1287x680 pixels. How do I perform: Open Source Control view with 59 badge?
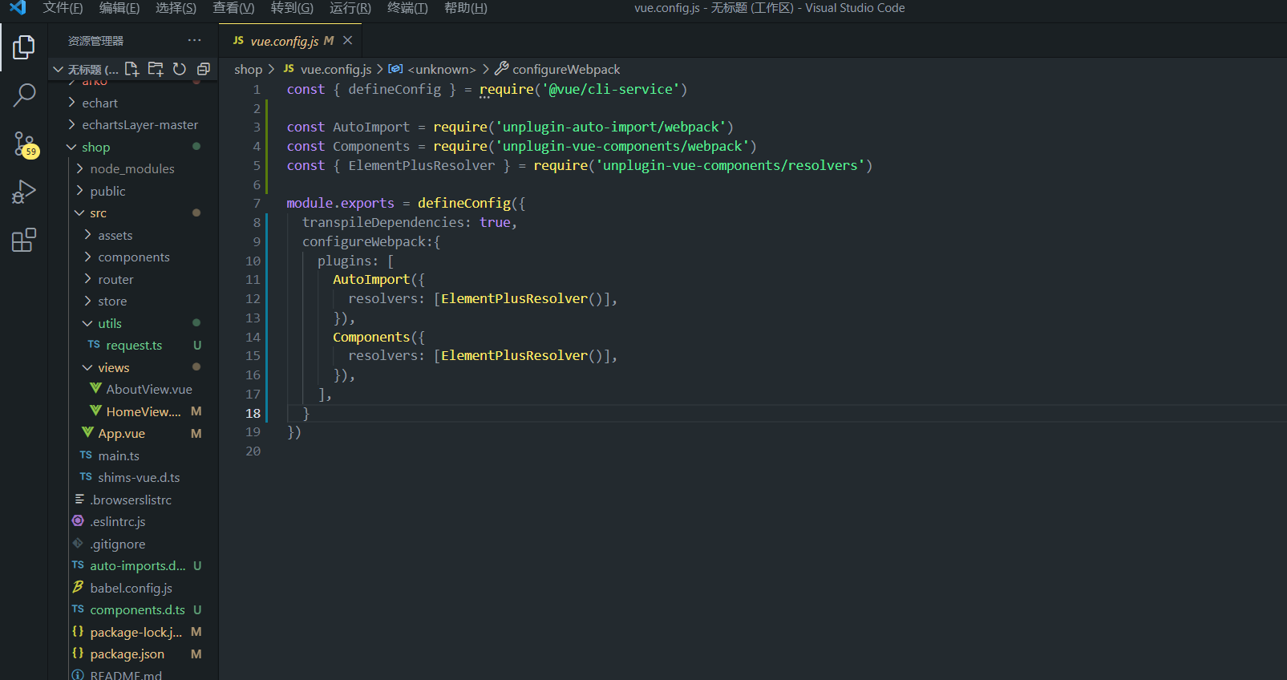[x=24, y=144]
